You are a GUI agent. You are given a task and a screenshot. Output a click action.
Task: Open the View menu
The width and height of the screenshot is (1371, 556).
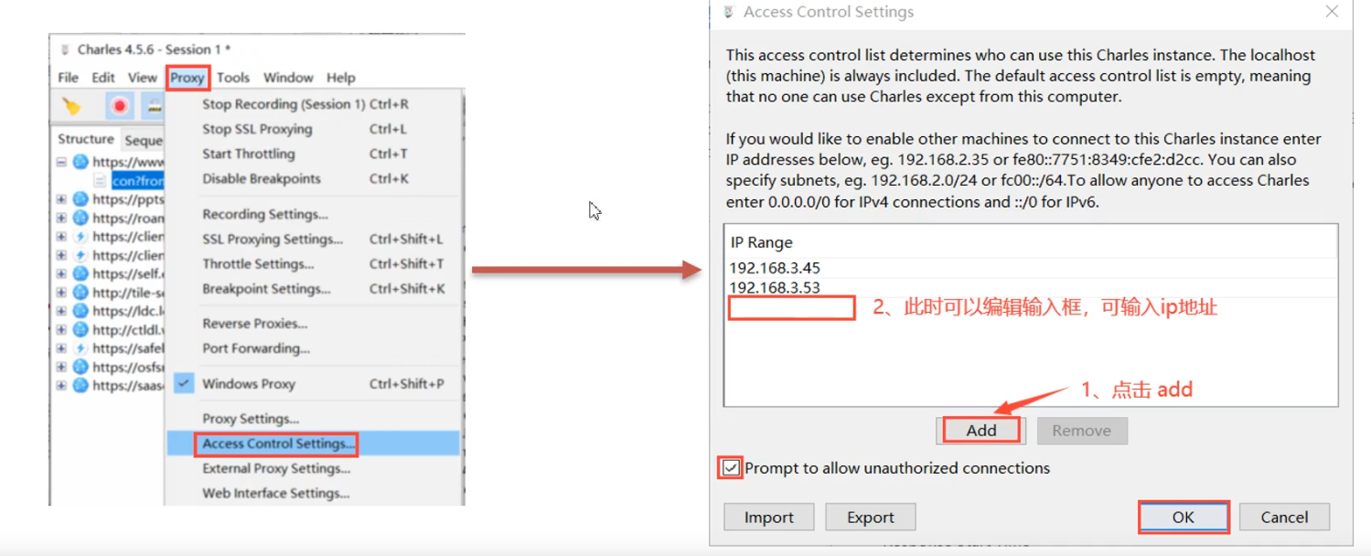(x=143, y=78)
